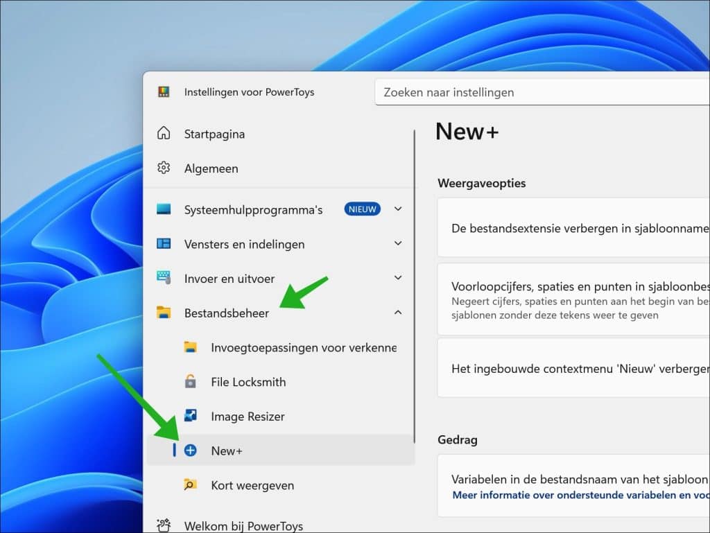The image size is (710, 533).
Task: Open the Algemeen settings page
Action: [211, 168]
